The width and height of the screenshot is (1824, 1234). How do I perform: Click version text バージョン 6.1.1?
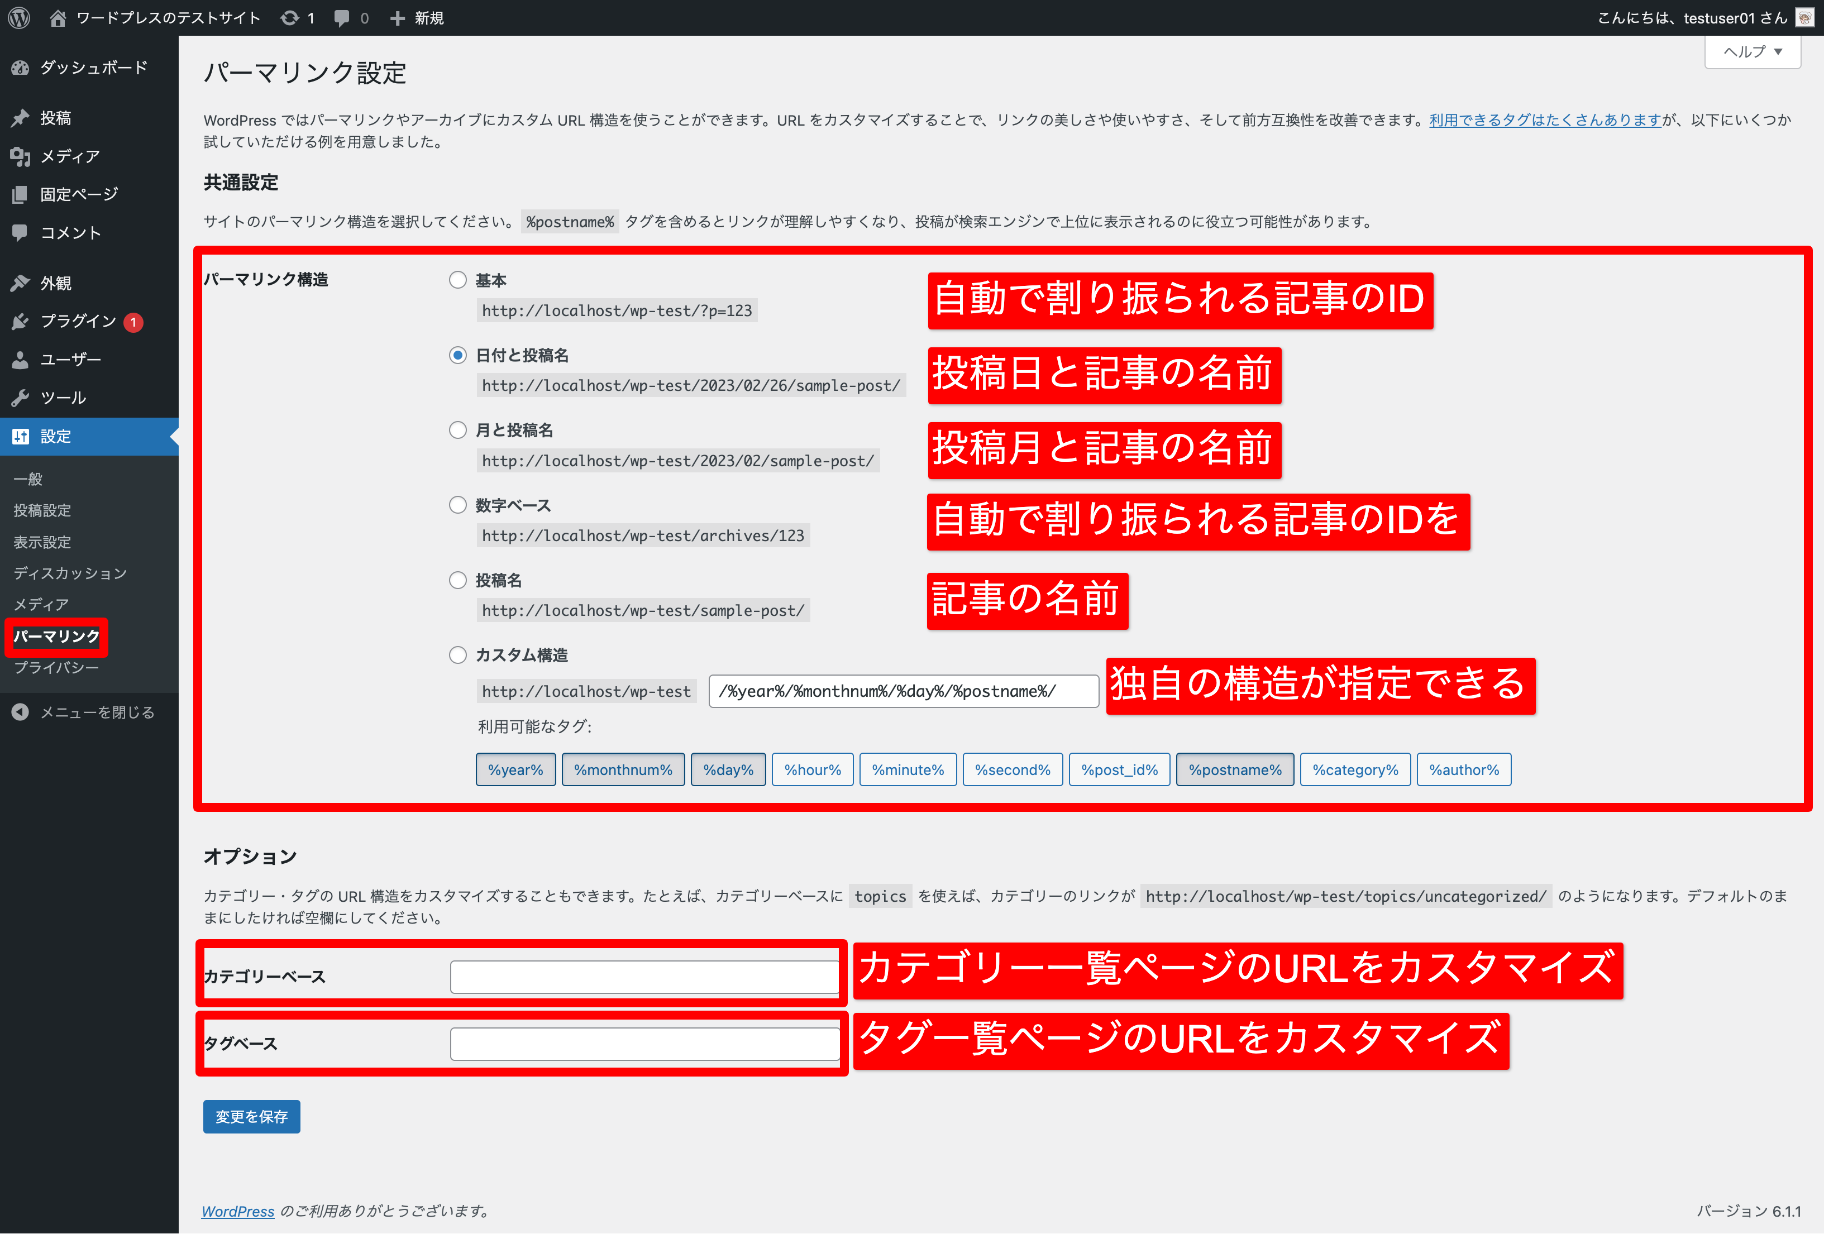coord(1749,1211)
